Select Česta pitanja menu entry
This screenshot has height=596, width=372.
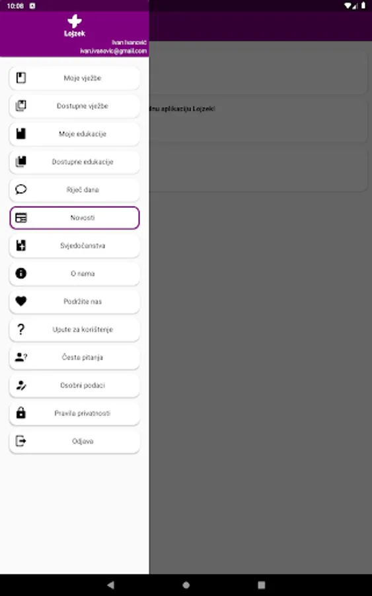tap(74, 358)
